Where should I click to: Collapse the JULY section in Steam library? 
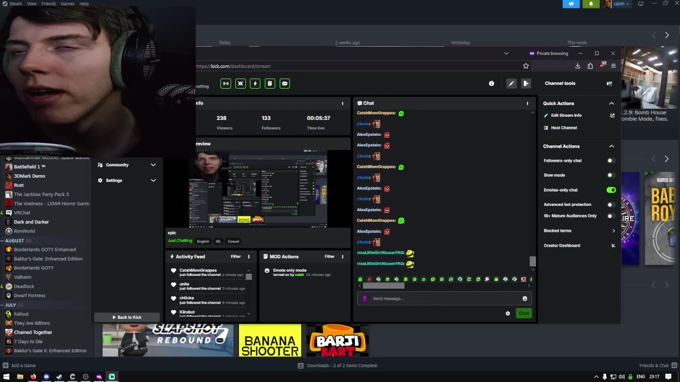[13, 305]
